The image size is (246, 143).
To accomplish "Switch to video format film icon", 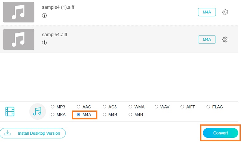I will point(10,111).
